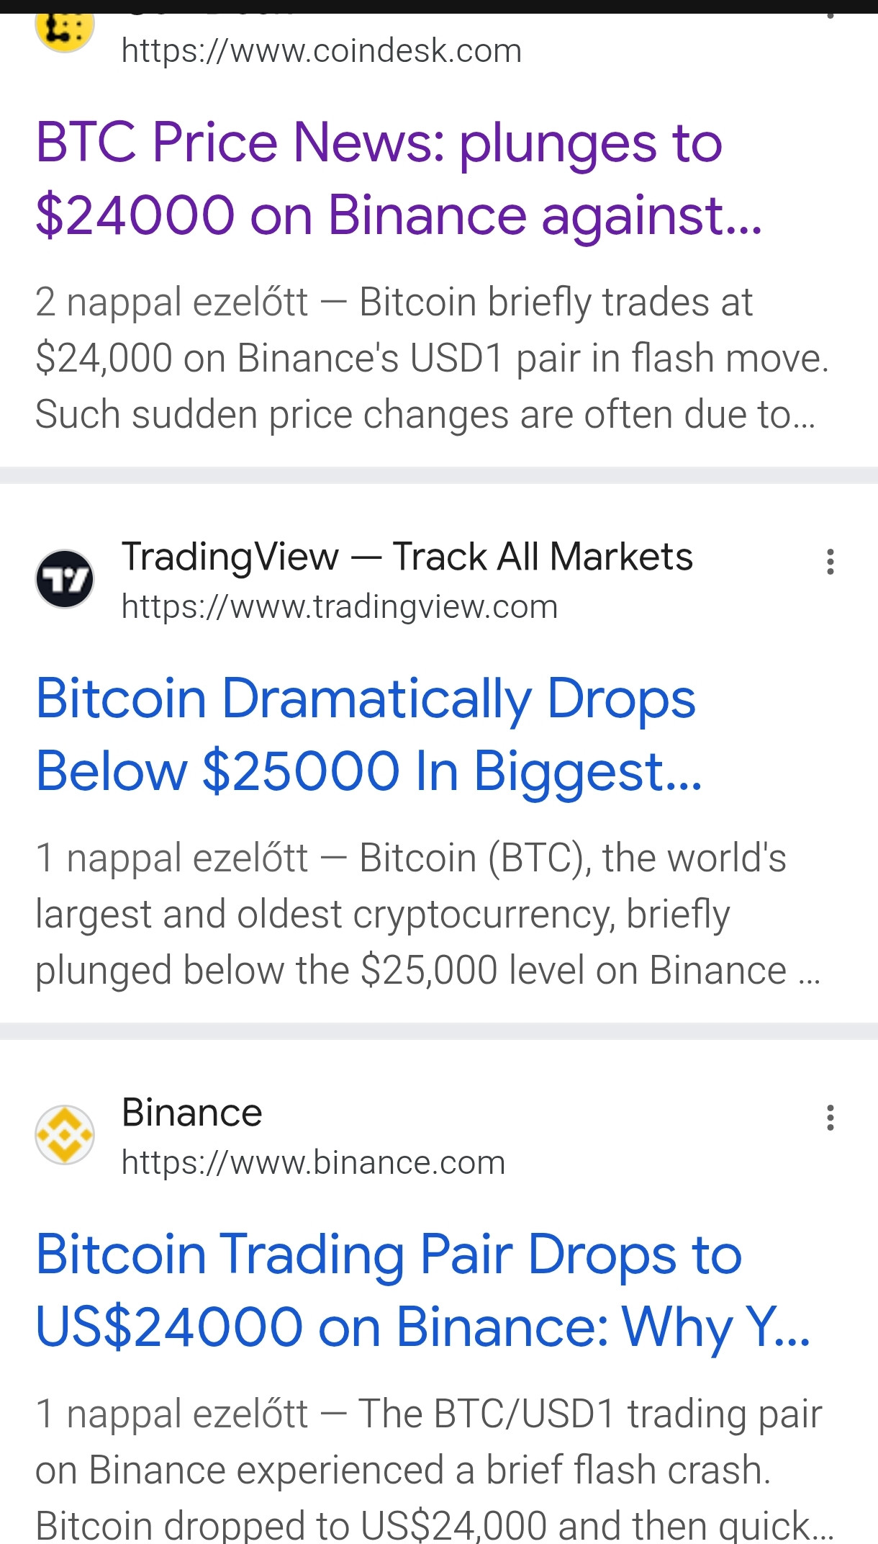Open the three-dot menu for Binance result
The image size is (878, 1544).
[831, 1118]
